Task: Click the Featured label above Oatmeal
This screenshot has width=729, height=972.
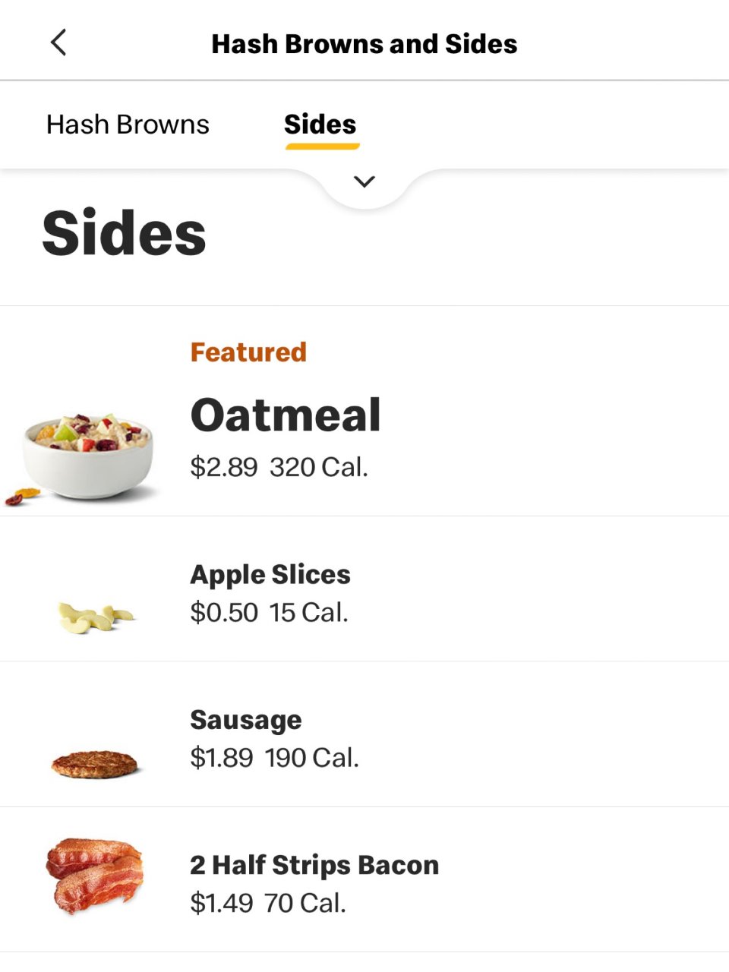Action: 248,352
